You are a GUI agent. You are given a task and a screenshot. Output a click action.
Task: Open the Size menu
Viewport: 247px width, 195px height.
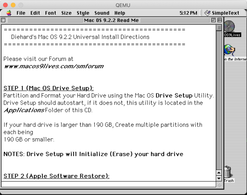point(66,13)
